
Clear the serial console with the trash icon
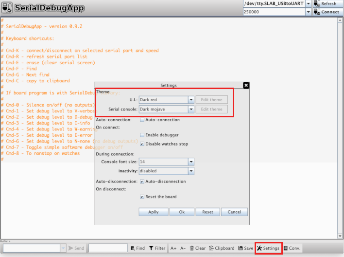(x=197, y=248)
